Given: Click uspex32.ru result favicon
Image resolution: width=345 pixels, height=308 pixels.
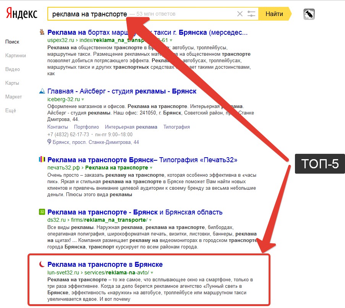Looking at the screenshot, I should [x=42, y=32].
